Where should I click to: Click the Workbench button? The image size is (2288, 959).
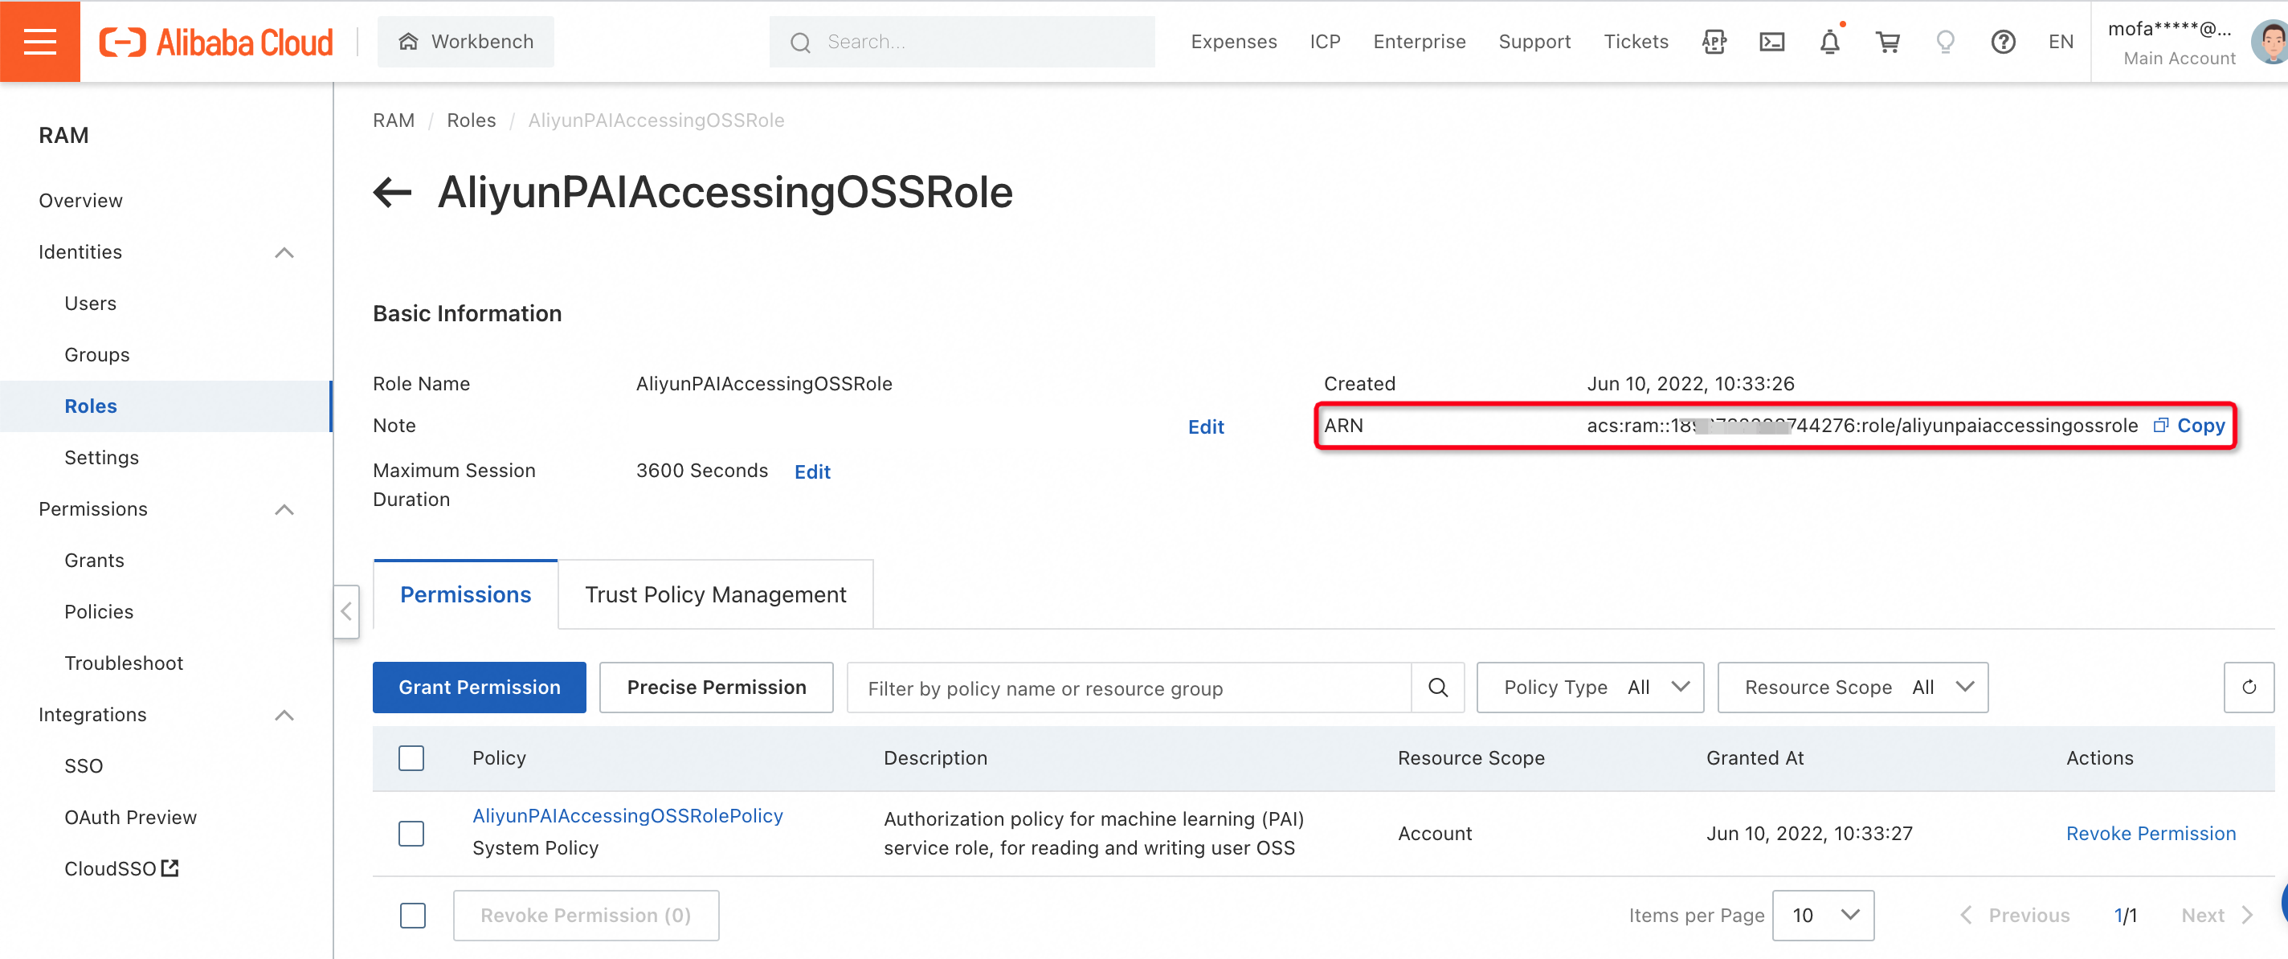[465, 42]
